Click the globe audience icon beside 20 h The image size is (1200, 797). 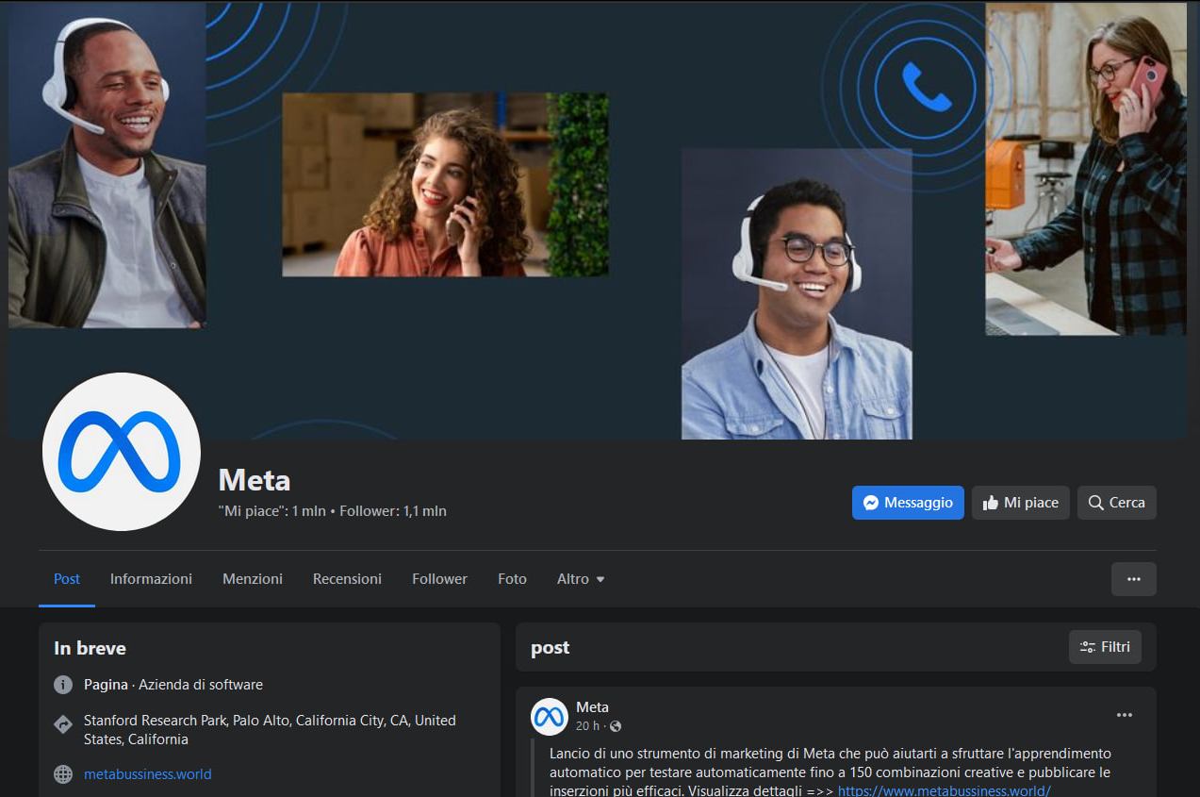click(616, 726)
